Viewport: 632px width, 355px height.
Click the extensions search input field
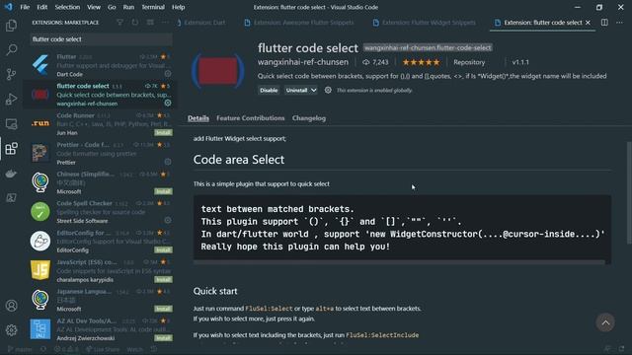(102, 39)
